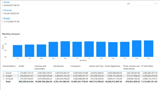Expand the Forecast row in matrix
The height and width of the screenshot is (90, 160).
pyautogui.click(x=3, y=79)
